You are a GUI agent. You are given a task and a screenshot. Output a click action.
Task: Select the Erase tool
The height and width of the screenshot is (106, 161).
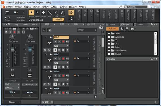tap(62, 12)
